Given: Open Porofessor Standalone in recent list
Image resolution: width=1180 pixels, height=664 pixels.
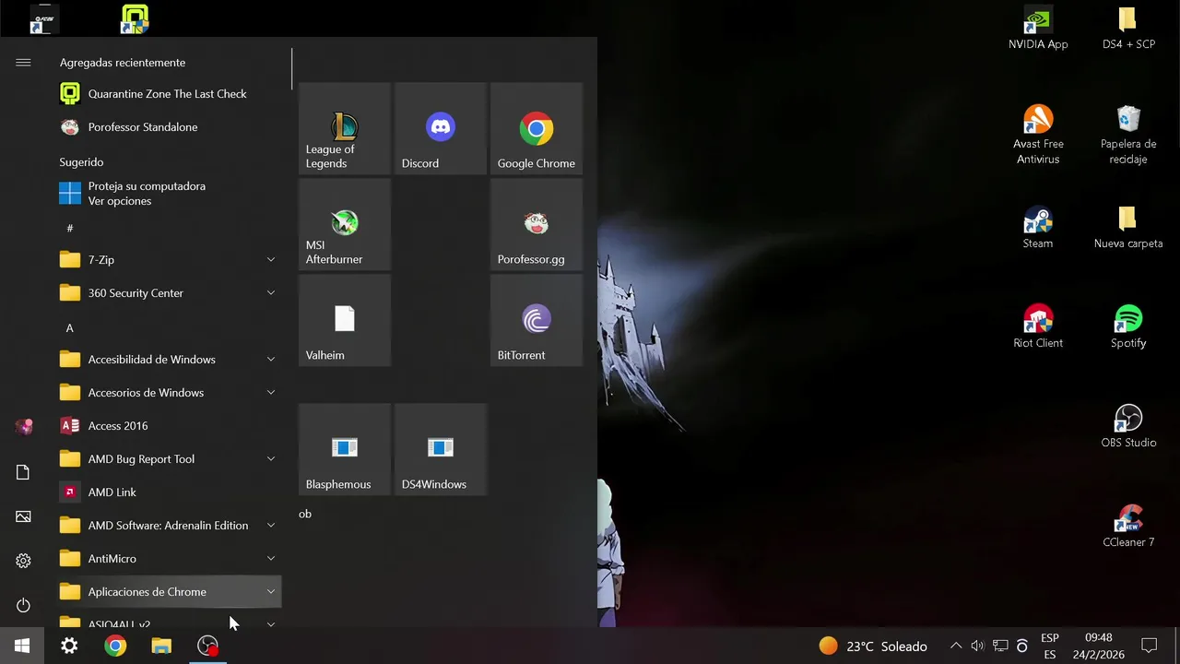Looking at the screenshot, I should point(167,127).
